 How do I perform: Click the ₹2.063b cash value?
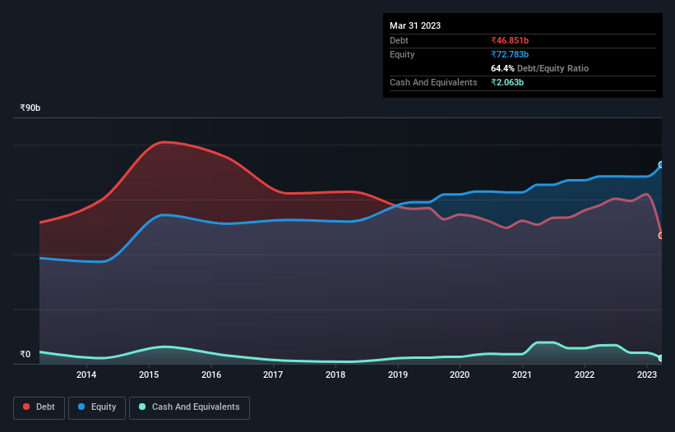pyautogui.click(x=507, y=82)
